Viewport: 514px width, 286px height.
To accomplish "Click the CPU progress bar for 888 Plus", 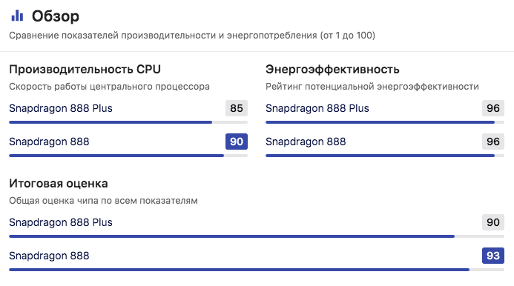I will [x=128, y=122].
